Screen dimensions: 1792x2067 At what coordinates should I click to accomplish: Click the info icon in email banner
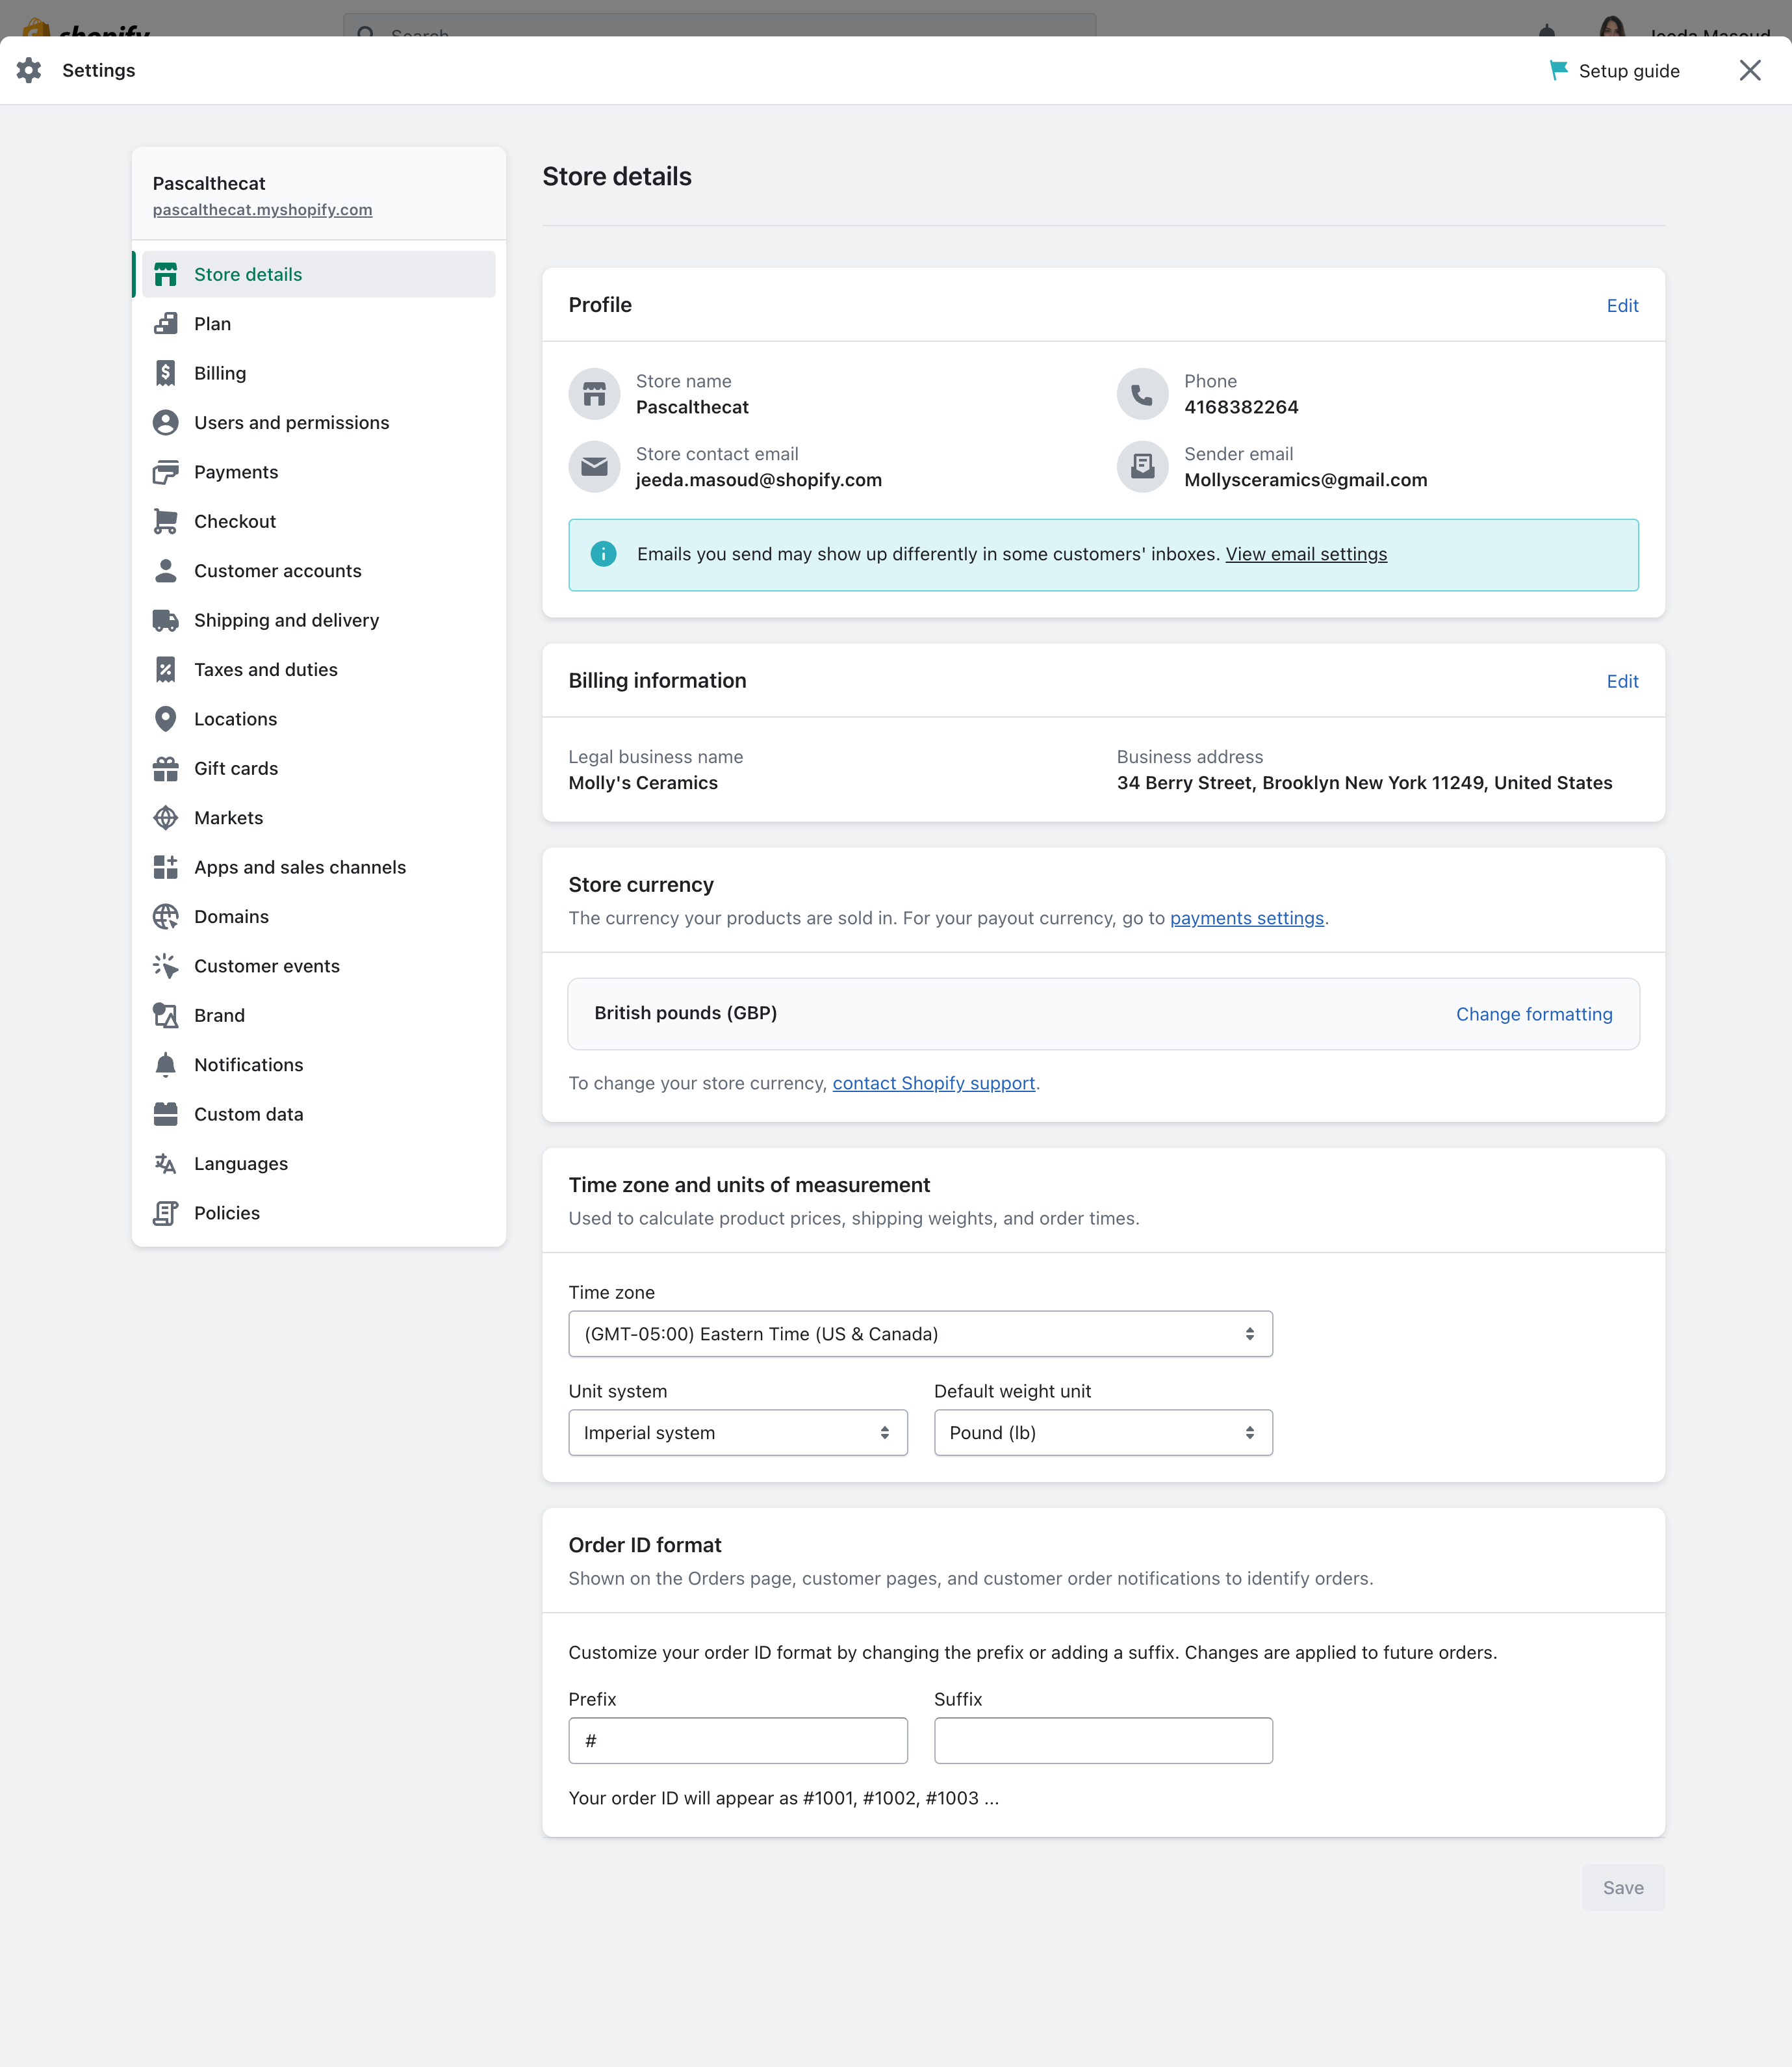tap(603, 554)
